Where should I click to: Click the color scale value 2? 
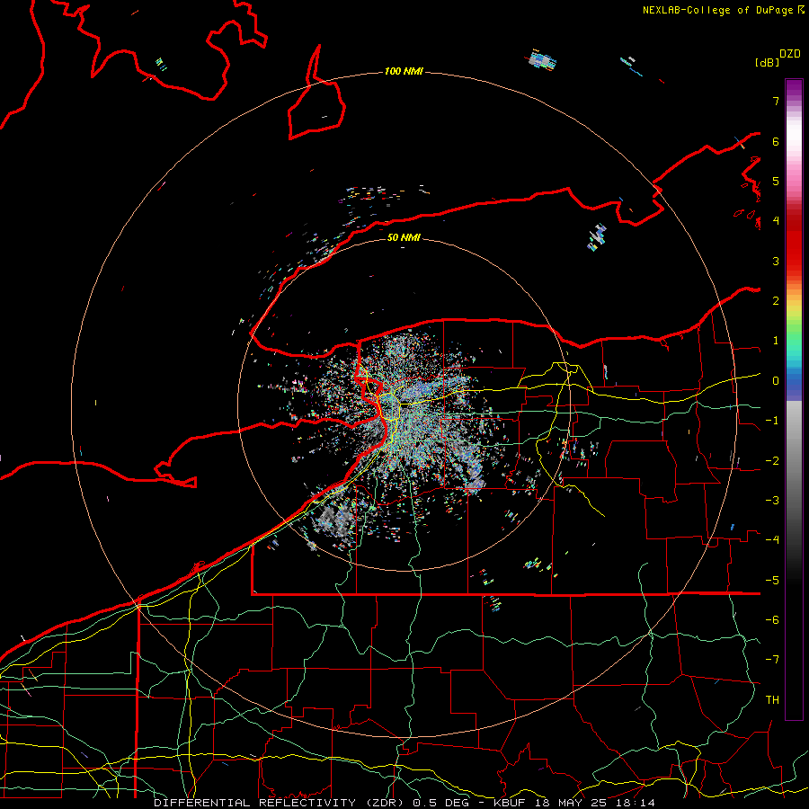coord(776,301)
